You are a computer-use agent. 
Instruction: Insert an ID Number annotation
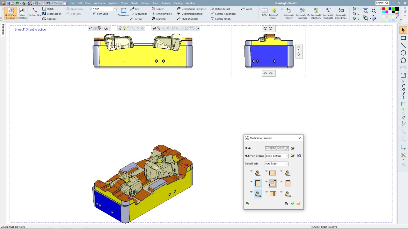pos(139,14)
